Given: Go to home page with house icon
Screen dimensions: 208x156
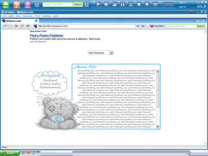Looking at the screenshot, I should [x=28, y=26].
